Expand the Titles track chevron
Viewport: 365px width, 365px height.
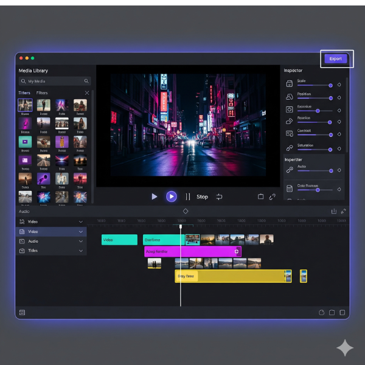tap(81, 251)
